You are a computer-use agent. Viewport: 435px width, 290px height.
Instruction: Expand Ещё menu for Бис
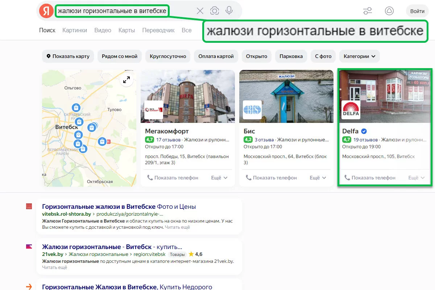click(318, 178)
